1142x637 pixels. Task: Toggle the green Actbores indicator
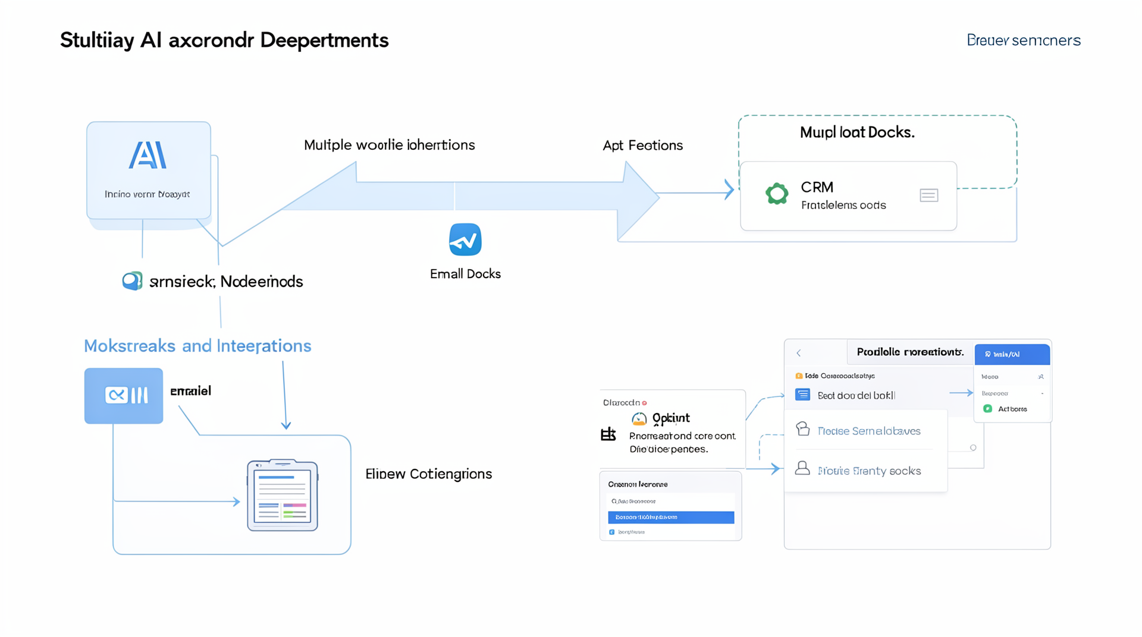click(x=987, y=409)
